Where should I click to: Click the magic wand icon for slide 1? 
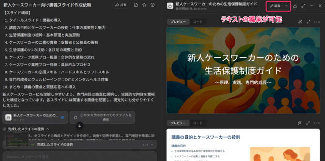(300, 22)
